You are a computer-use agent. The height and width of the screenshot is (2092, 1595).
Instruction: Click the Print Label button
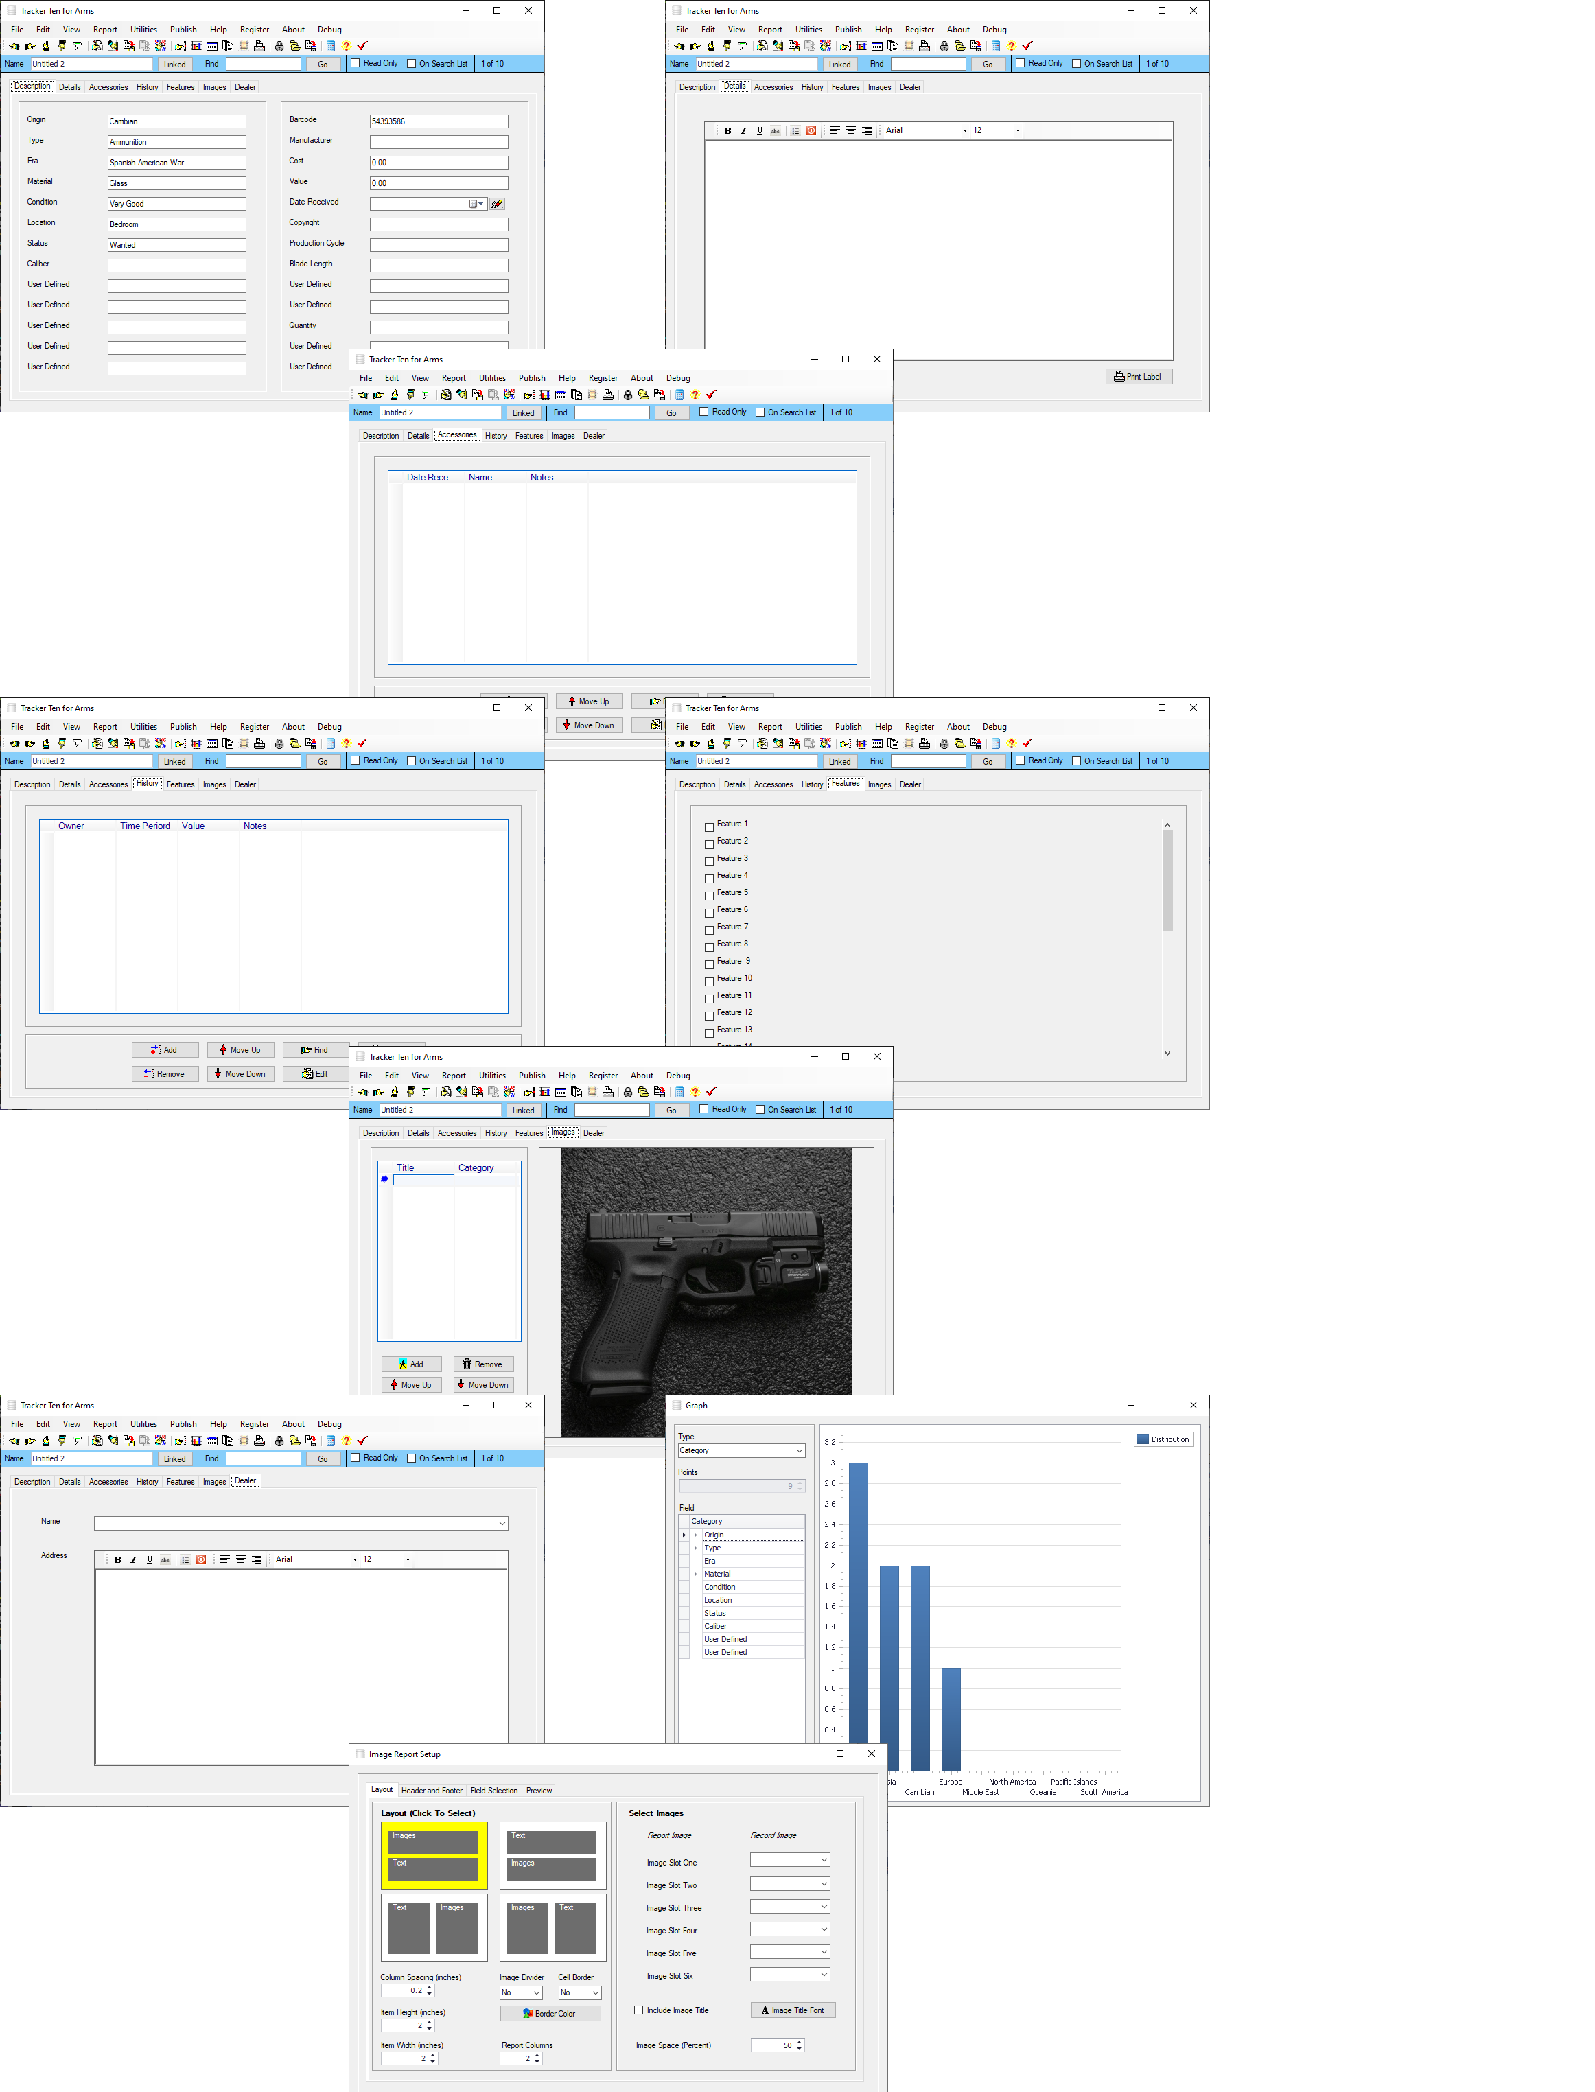tap(1139, 377)
